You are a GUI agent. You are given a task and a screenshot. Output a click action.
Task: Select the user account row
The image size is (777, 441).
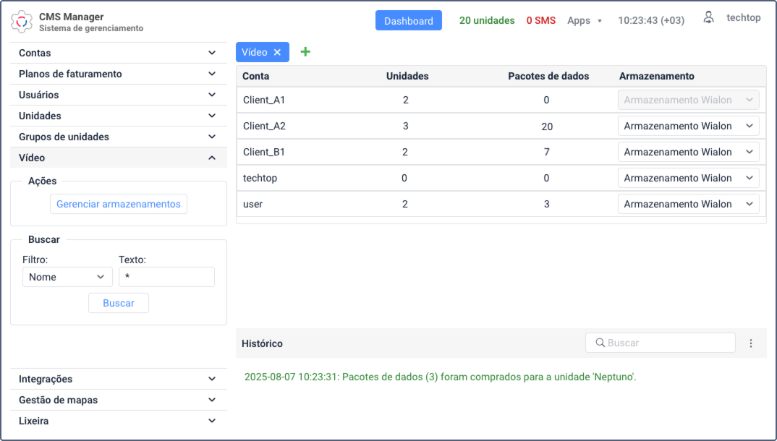pyautogui.click(x=501, y=204)
